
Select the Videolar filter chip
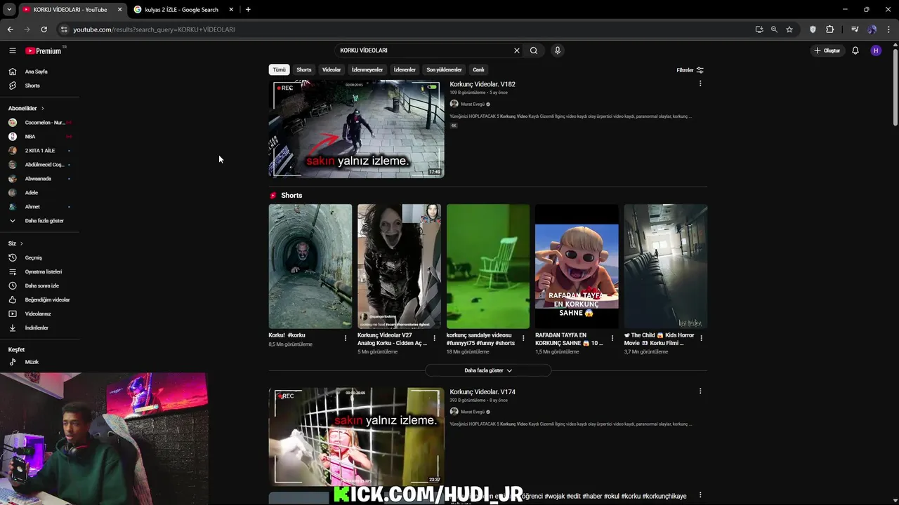tap(332, 70)
